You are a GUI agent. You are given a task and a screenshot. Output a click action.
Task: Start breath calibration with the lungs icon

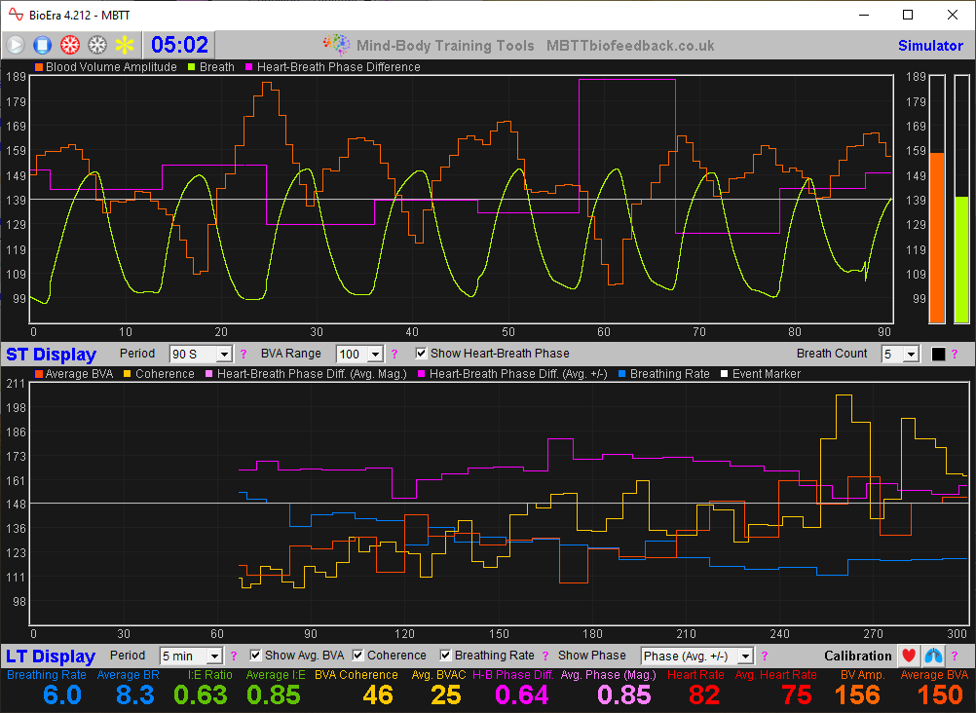(x=933, y=656)
